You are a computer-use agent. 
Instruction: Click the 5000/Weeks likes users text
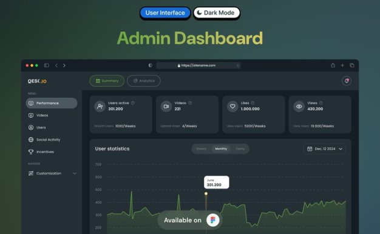coord(255,126)
